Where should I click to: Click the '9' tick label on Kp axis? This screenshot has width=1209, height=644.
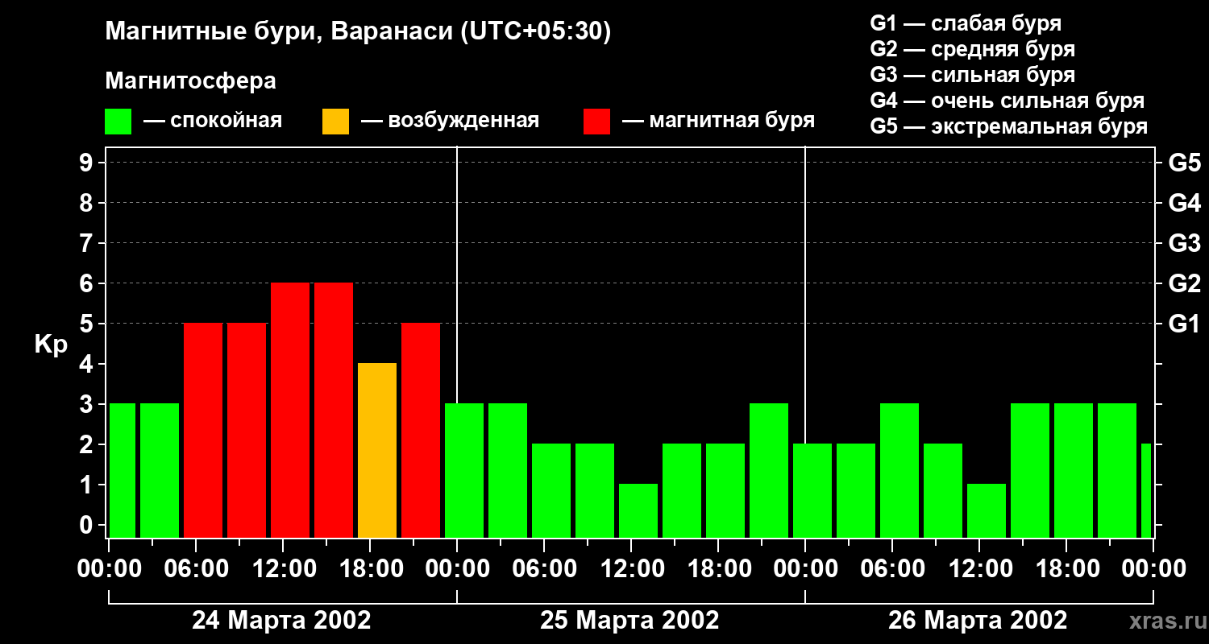[x=87, y=163]
